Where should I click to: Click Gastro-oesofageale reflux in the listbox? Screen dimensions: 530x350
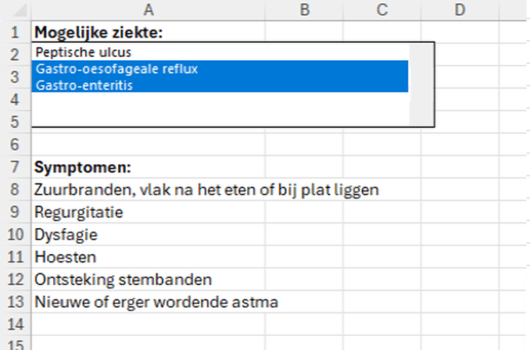tap(116, 69)
